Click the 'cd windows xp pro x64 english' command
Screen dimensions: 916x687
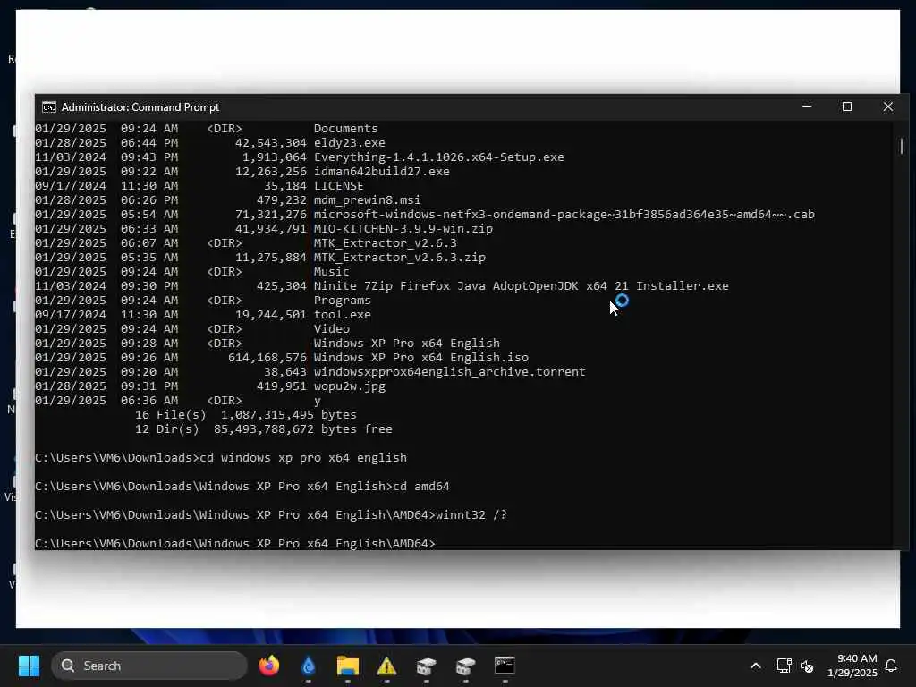tap(221, 457)
